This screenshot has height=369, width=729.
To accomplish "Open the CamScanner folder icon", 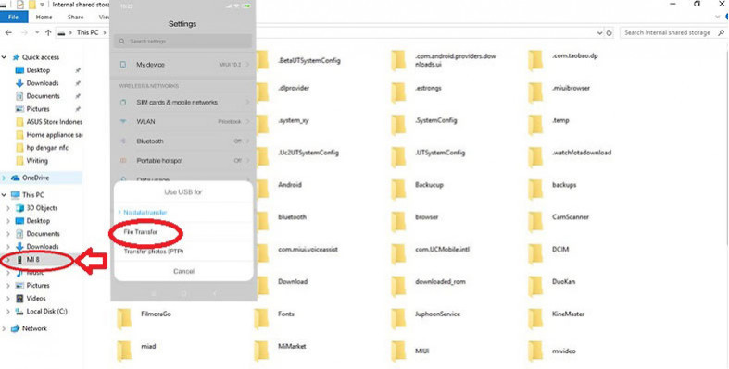I will point(535,221).
